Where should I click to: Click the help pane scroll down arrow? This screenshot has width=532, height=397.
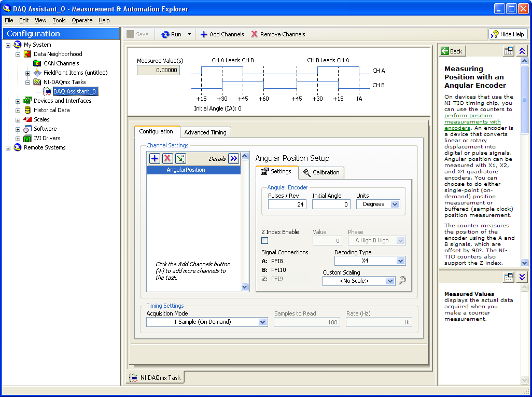[x=524, y=263]
